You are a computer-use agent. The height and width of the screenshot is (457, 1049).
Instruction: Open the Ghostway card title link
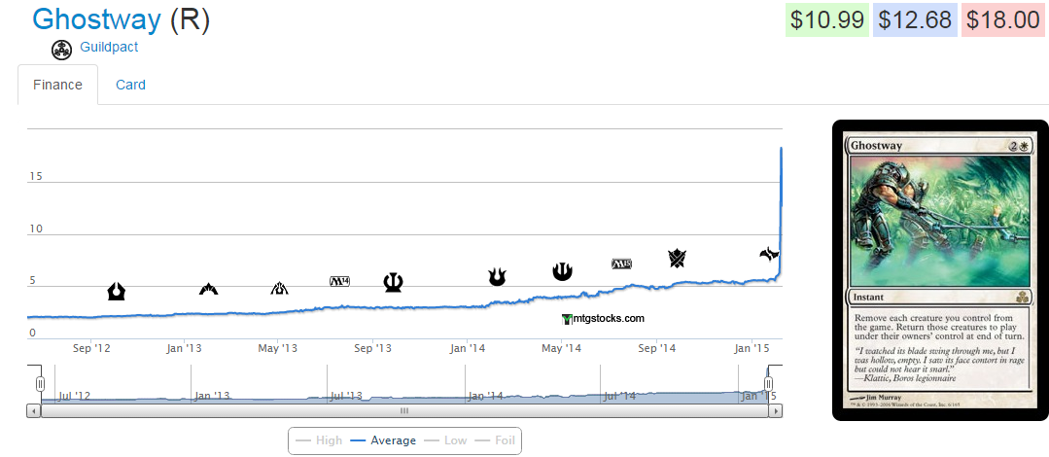(96, 19)
